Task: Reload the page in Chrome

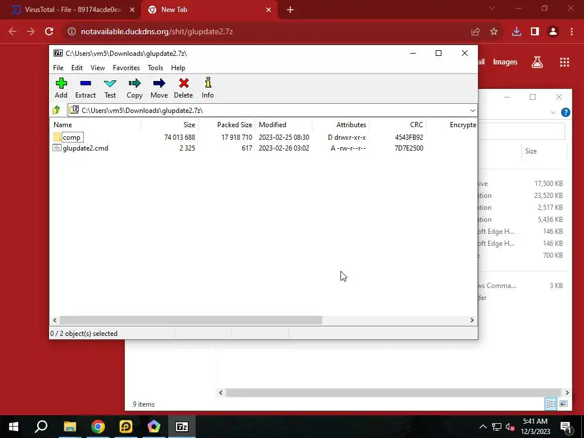Action: coord(49,32)
